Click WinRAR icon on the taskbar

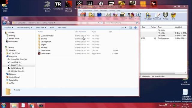click(40, 105)
